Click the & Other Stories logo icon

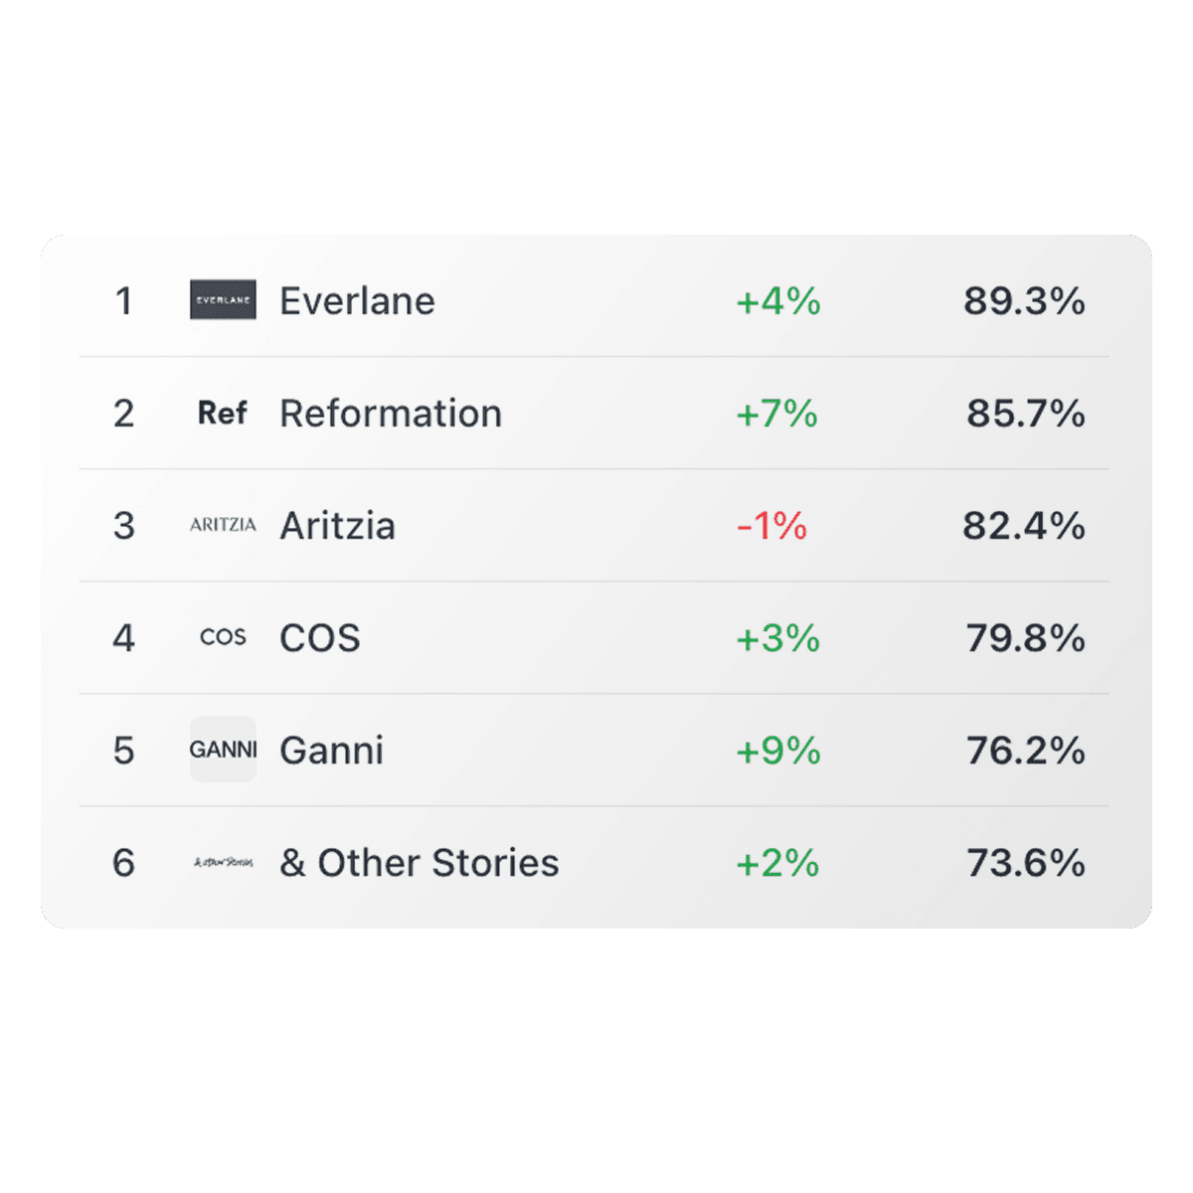[x=223, y=862]
